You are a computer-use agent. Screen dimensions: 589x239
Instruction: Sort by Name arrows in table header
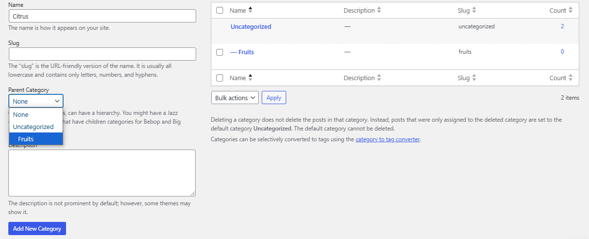[x=250, y=10]
